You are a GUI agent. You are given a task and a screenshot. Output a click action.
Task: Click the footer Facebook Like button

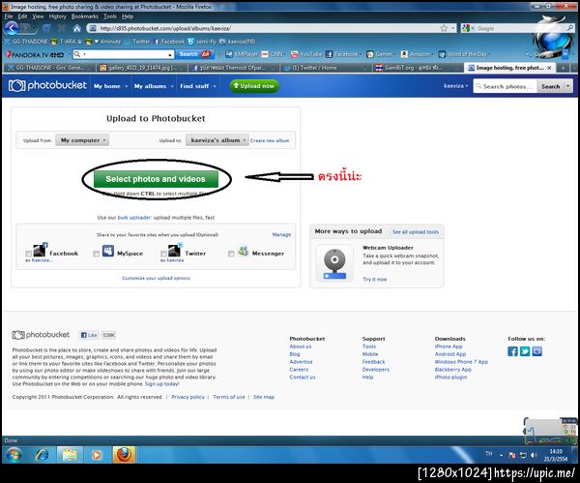[x=88, y=335]
